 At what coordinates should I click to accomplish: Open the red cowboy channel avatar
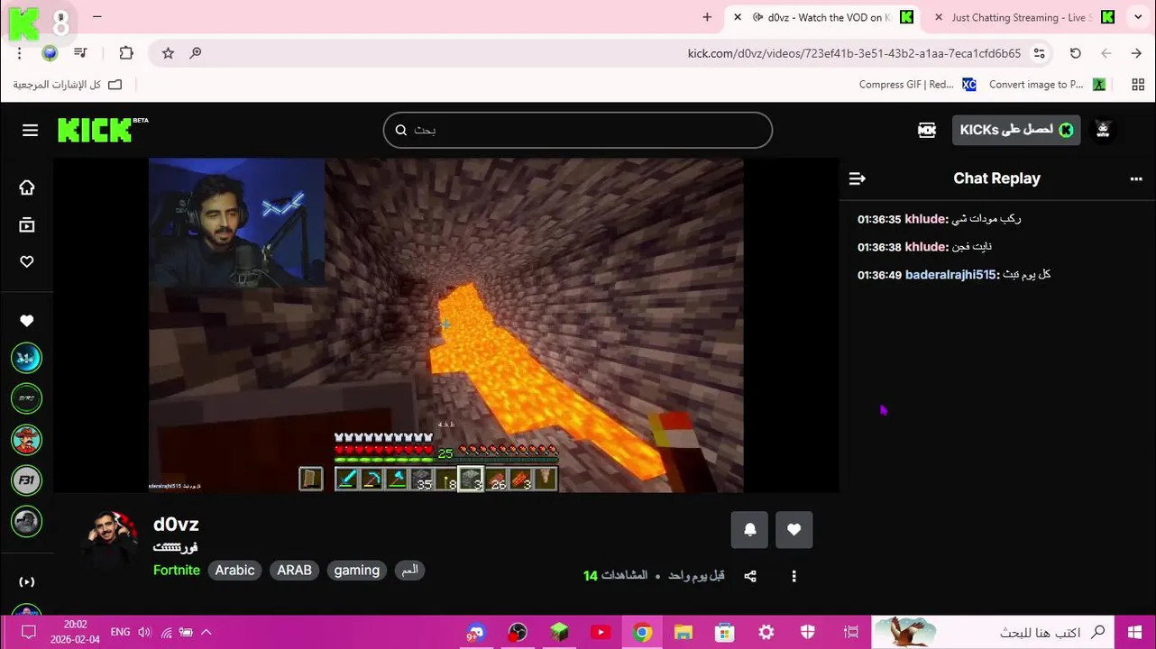pos(27,440)
